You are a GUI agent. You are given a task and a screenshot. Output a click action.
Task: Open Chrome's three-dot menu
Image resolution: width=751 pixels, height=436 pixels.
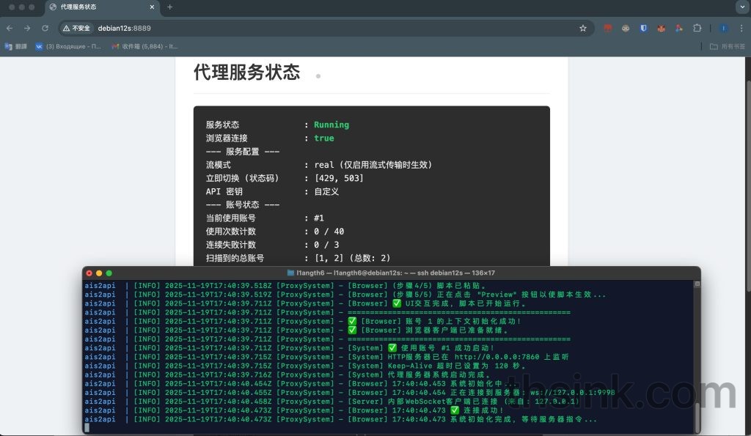(x=741, y=28)
